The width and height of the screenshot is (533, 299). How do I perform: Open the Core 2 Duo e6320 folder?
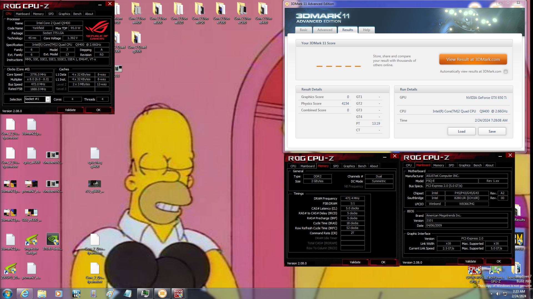179,13
